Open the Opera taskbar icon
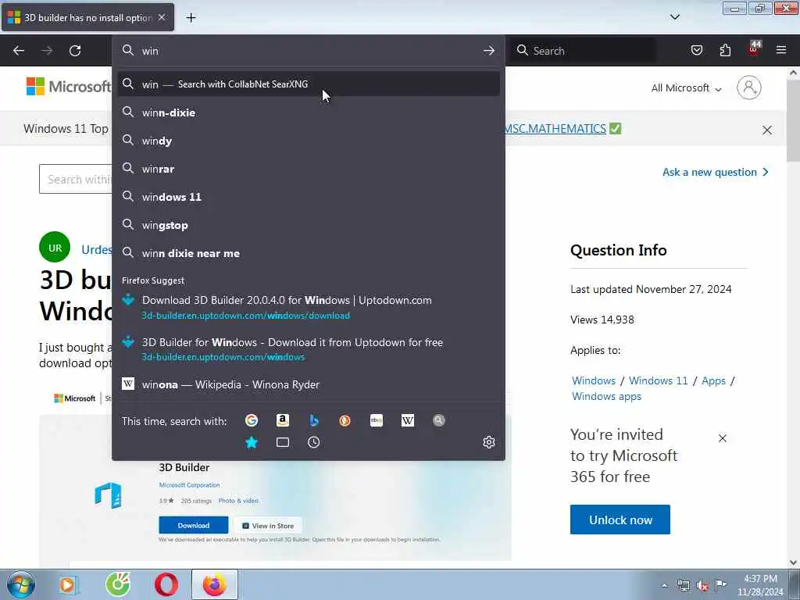800x600 pixels. click(x=166, y=584)
